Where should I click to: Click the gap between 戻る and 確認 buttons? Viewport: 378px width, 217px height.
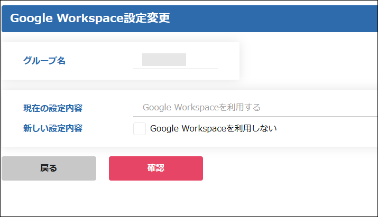[x=103, y=168]
